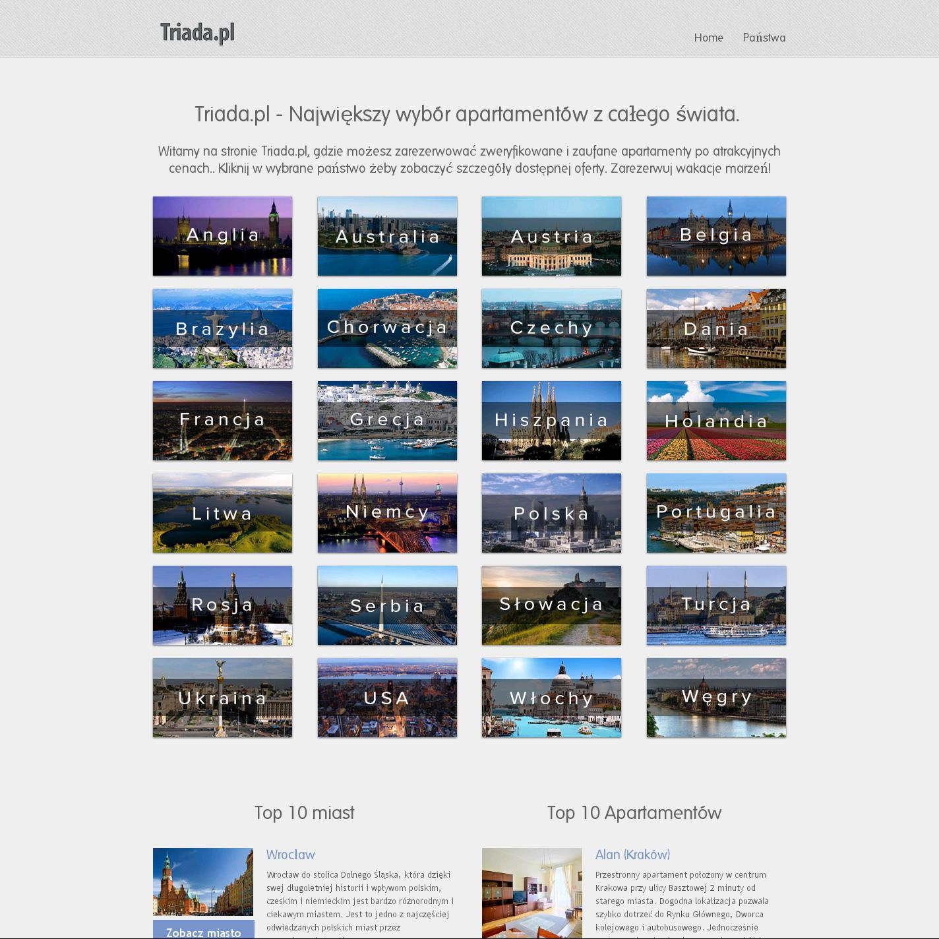This screenshot has height=939, width=939.
Task: Open the Alan (Kraków) apartment link
Action: (632, 855)
